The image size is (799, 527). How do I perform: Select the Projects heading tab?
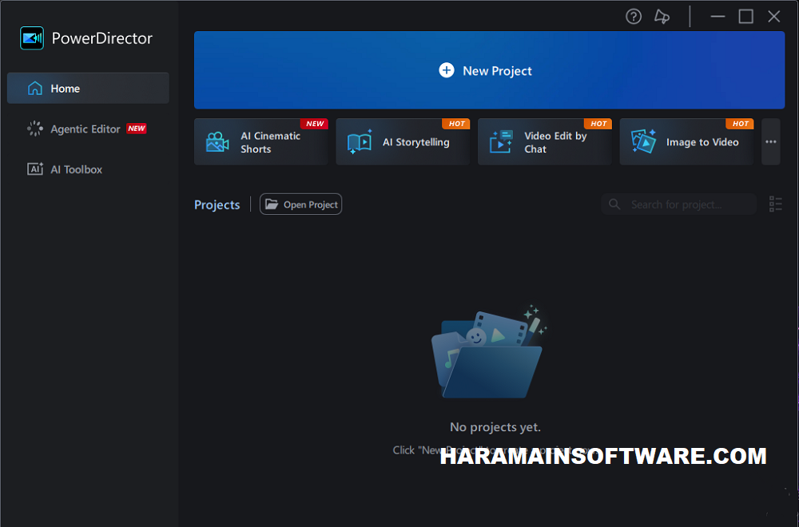coord(217,204)
